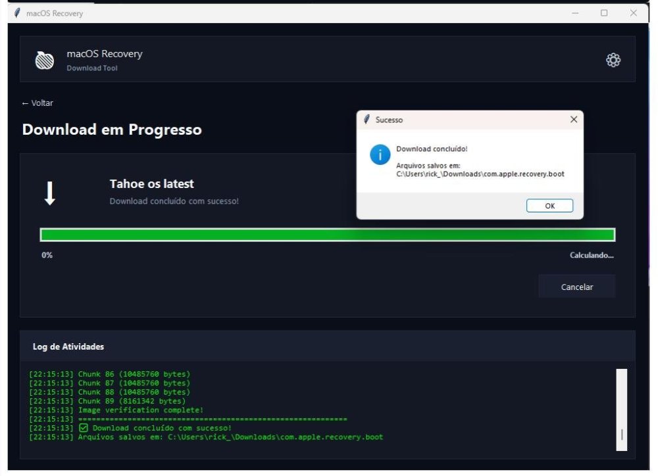Click the Arquivos salvos em path in the log

pos(205,437)
